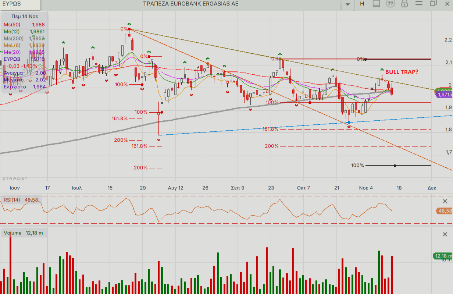Toggle the bottom panel layout icon
The image size is (453, 294).
coord(376,4)
